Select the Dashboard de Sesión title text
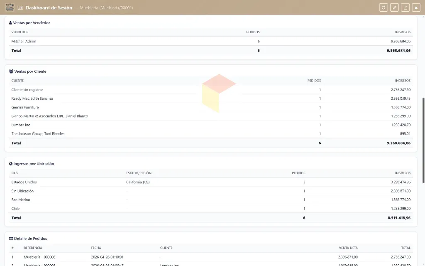 click(x=49, y=7)
